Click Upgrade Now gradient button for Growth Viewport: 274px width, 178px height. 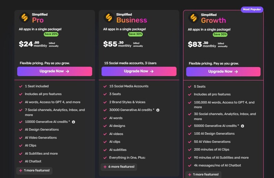click(223, 72)
